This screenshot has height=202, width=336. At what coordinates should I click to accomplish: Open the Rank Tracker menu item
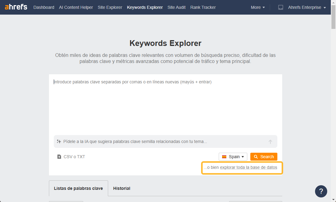pos(203,7)
